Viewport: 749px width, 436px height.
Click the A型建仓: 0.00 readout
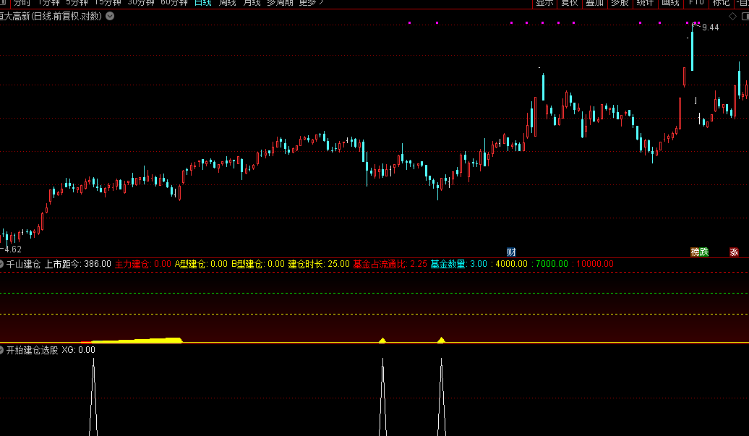201,264
